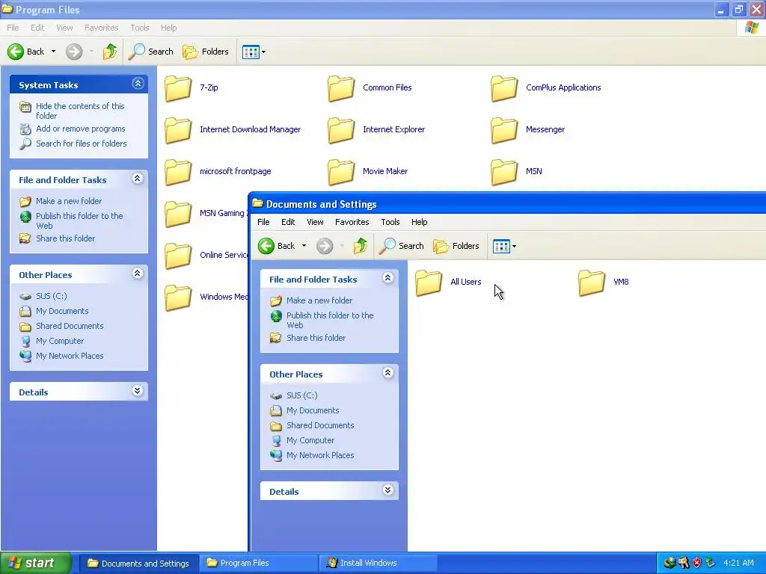Open the Movie Maker folder
Viewport: 766px width, 574px height.
pos(367,172)
